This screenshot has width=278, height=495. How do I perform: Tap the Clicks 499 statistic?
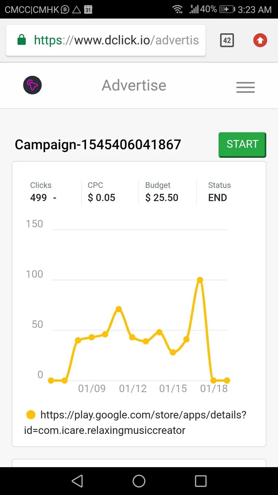tap(43, 192)
